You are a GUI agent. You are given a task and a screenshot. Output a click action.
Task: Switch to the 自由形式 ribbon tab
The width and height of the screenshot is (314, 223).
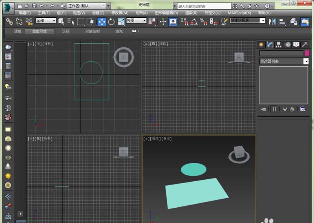pos(39,31)
